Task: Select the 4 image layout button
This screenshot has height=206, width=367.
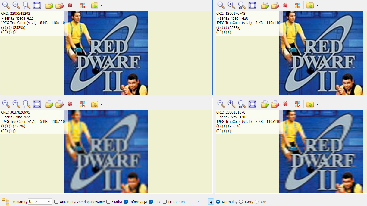Action: tap(211, 202)
